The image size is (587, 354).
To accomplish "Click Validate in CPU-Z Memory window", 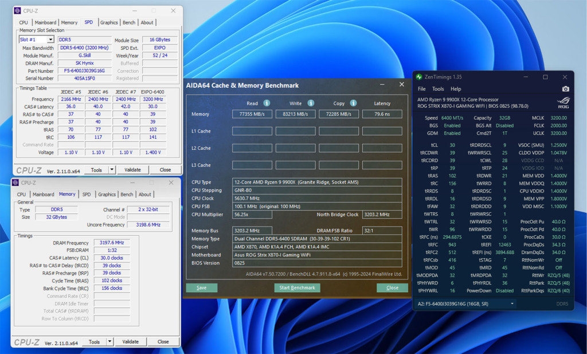I will 130,341.
